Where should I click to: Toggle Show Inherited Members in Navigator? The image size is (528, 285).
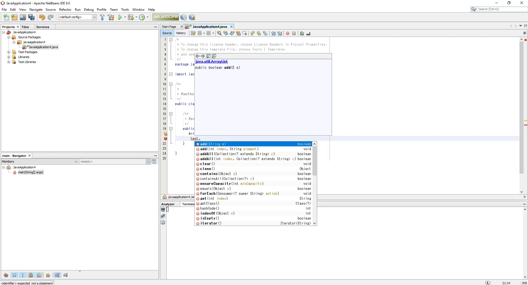point(6,275)
